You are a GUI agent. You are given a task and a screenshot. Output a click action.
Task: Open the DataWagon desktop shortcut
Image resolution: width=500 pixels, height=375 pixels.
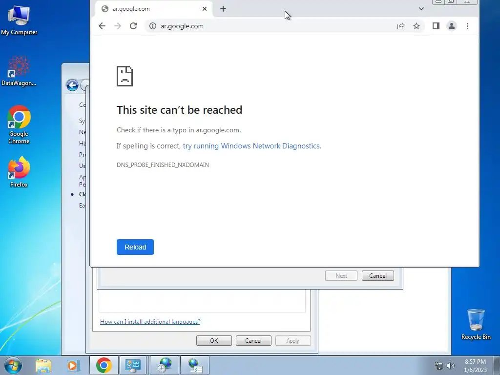[x=19, y=71]
